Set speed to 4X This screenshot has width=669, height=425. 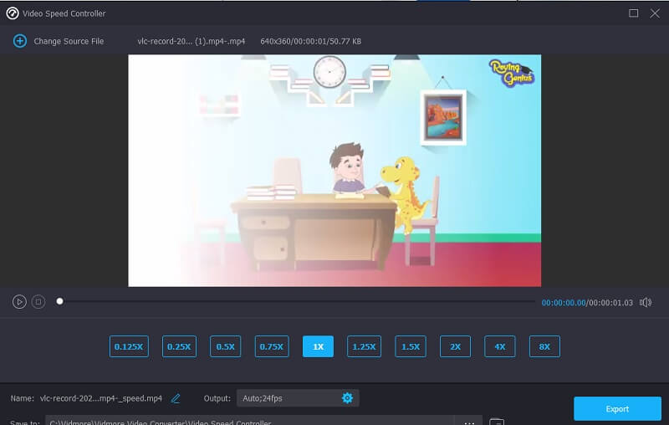coord(499,346)
